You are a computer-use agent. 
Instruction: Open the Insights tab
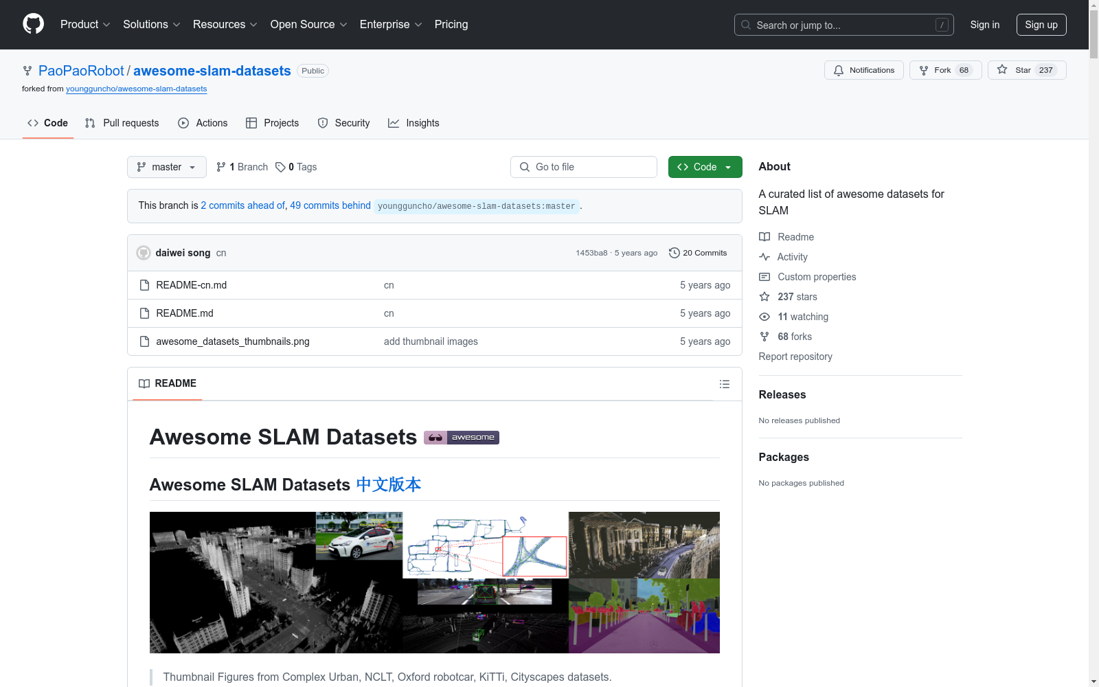(413, 123)
